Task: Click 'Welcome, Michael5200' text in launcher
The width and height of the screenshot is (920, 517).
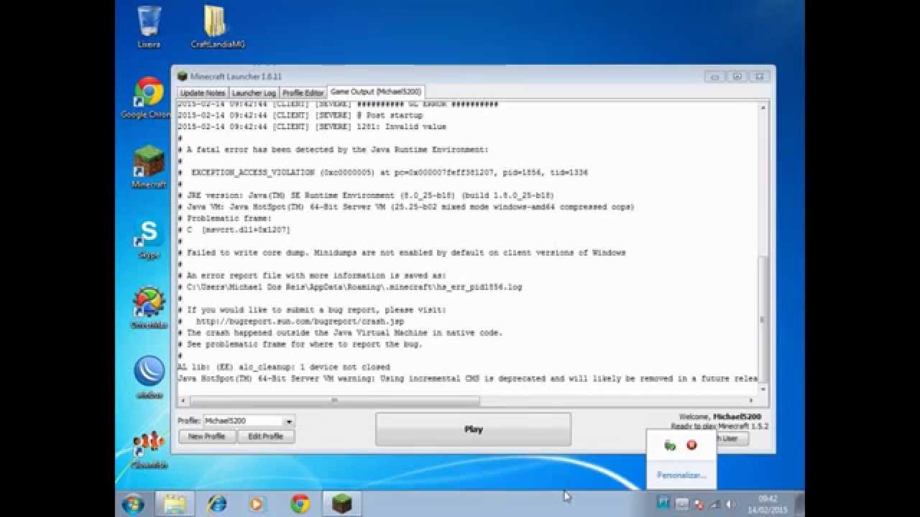Action: 720,416
